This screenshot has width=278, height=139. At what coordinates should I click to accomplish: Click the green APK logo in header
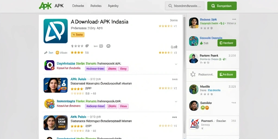[45, 6]
